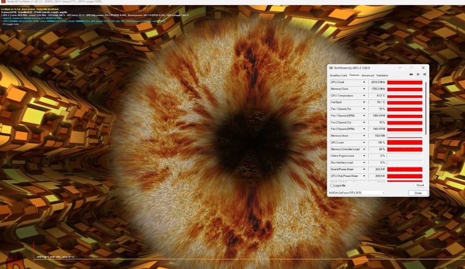Open the Fan 1 Speed (RPM) dropdown
465x269 pixels.
(364, 116)
